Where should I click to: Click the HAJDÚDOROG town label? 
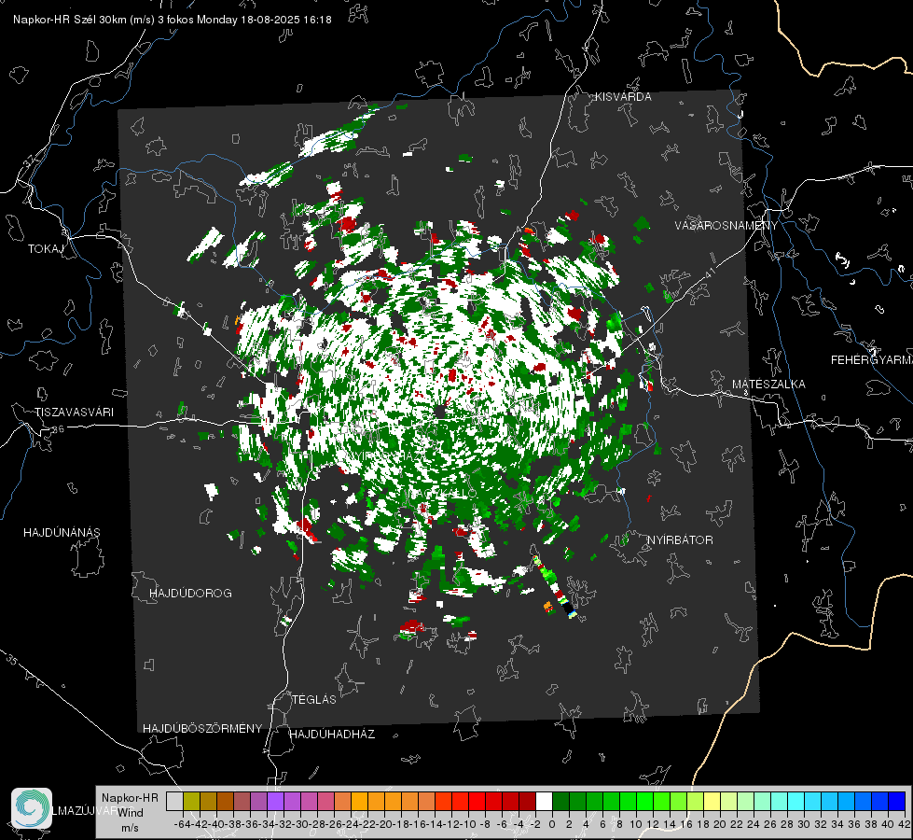tap(190, 594)
